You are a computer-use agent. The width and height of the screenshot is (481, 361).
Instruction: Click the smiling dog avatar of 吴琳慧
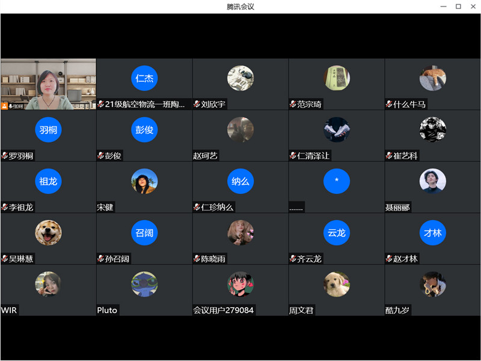[x=48, y=233]
